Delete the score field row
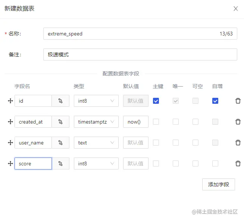Screen dimensions: 244x221 click(x=238, y=164)
